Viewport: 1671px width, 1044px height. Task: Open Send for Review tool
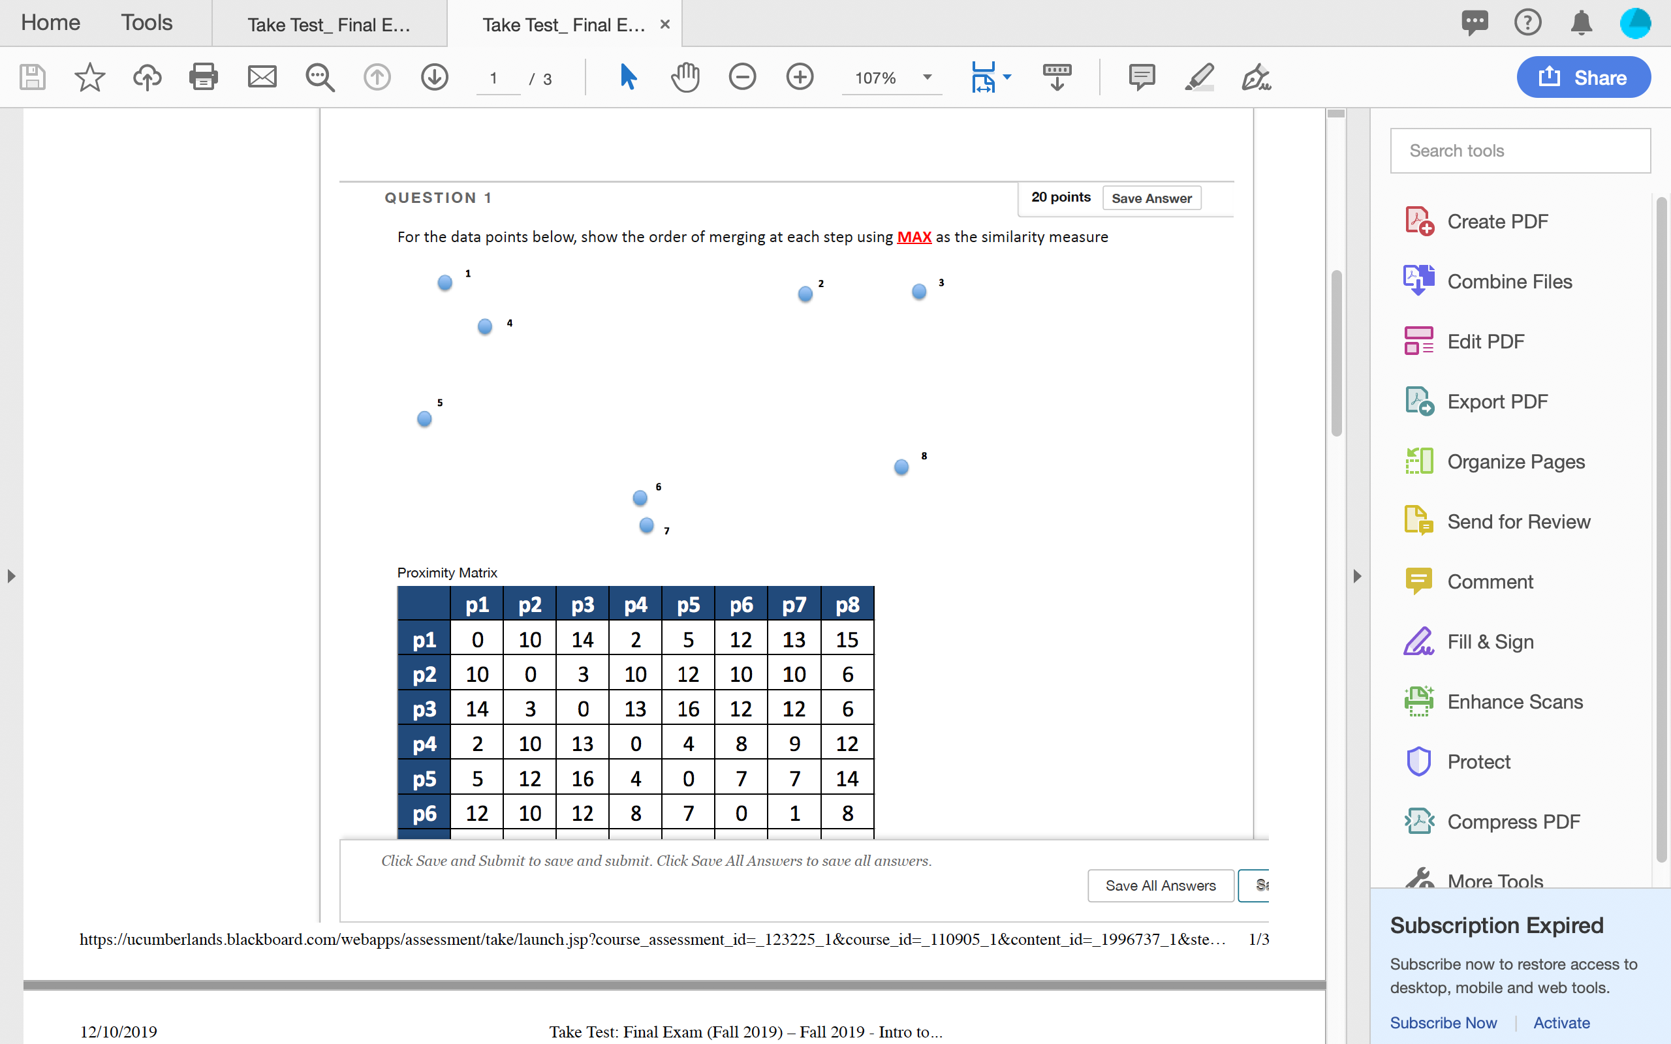(x=1497, y=522)
